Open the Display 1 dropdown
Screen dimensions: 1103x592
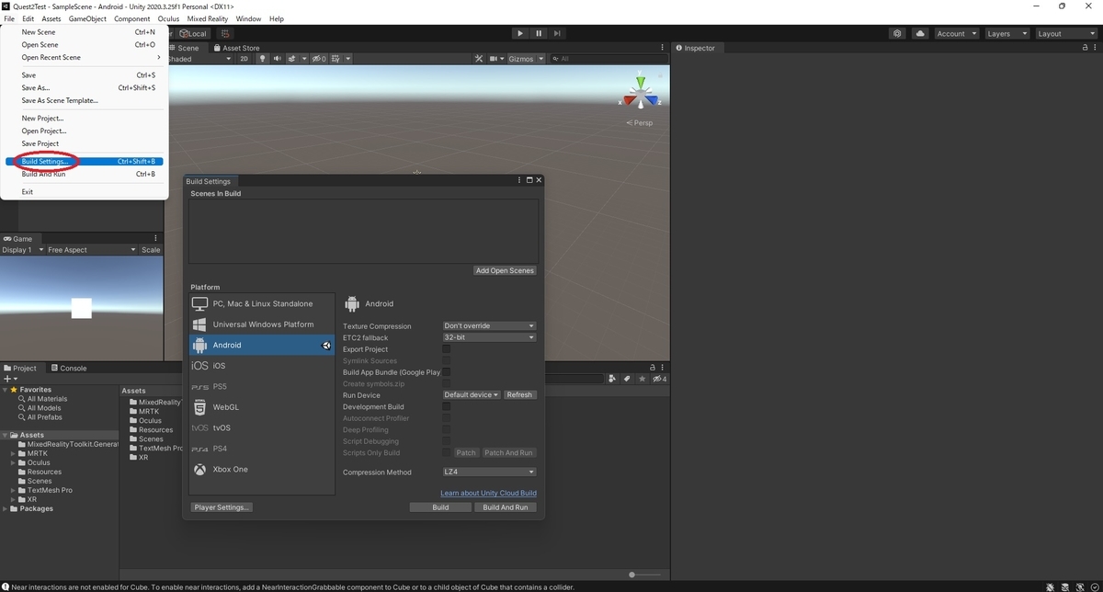(x=22, y=250)
